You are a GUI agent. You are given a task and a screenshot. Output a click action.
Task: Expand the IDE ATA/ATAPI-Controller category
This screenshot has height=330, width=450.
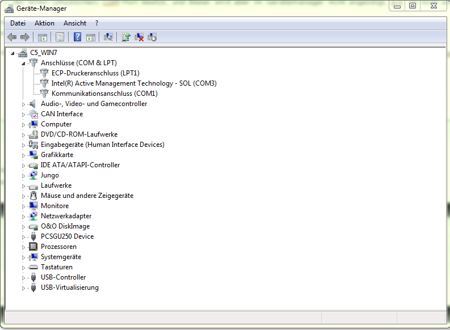[23, 166]
